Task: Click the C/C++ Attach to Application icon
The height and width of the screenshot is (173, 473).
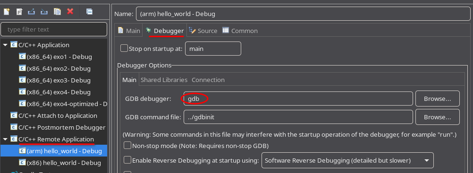Action: 14,115
